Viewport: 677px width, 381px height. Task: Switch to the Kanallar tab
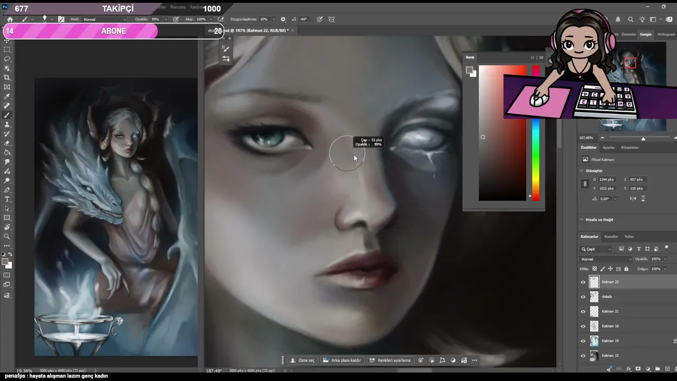point(611,237)
